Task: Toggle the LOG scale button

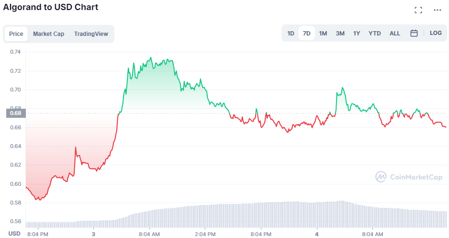Action: point(436,33)
